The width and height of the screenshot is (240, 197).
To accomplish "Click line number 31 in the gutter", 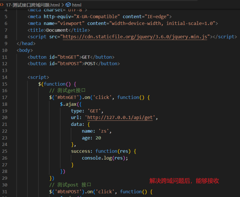I will coord(5,192).
